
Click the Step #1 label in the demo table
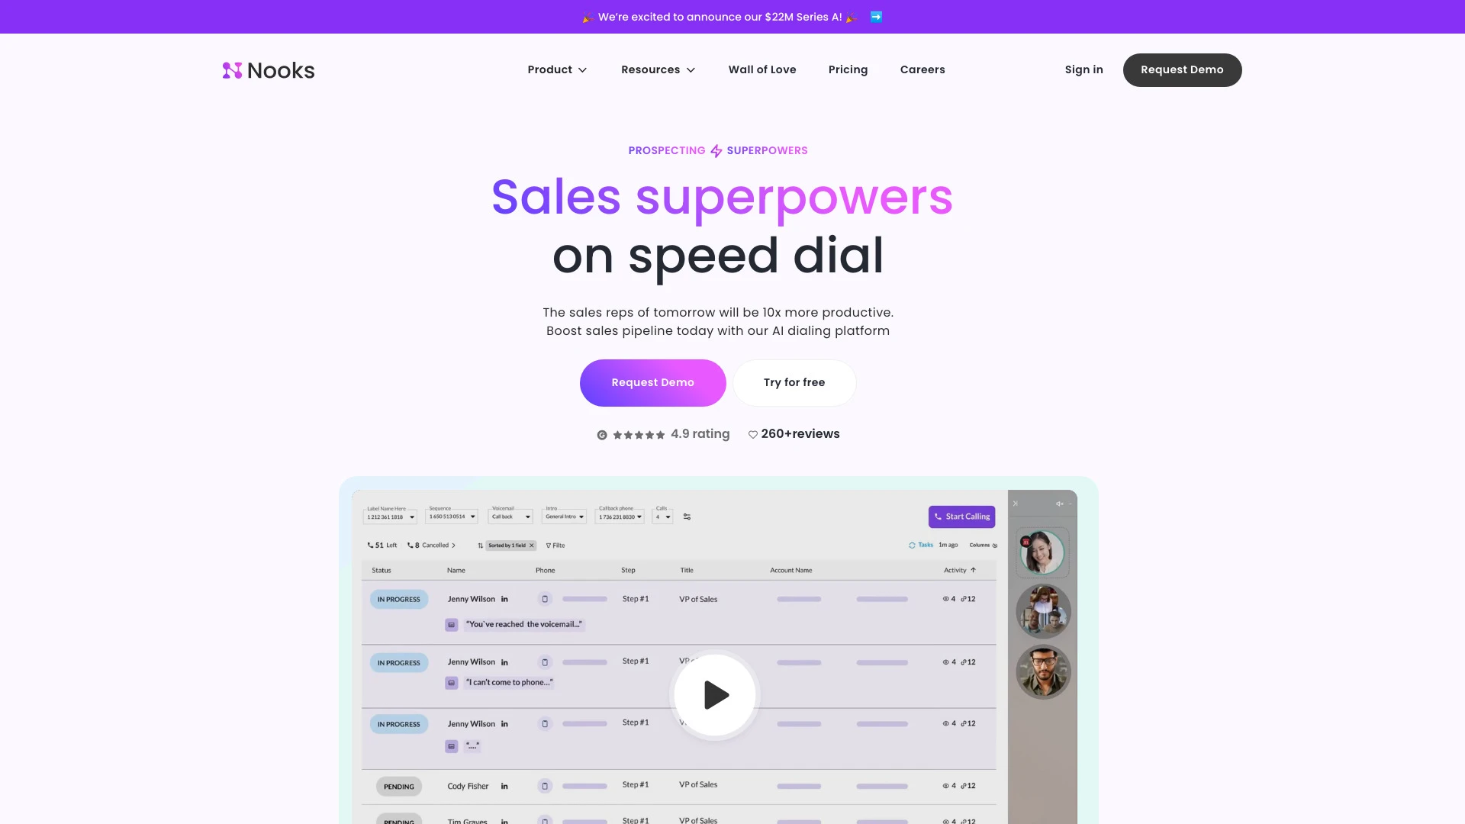pyautogui.click(x=635, y=599)
